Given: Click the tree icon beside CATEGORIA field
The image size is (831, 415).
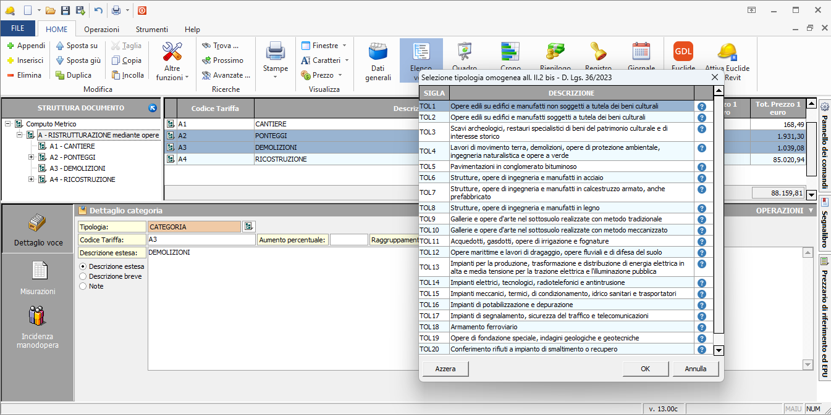Looking at the screenshot, I should 248,227.
